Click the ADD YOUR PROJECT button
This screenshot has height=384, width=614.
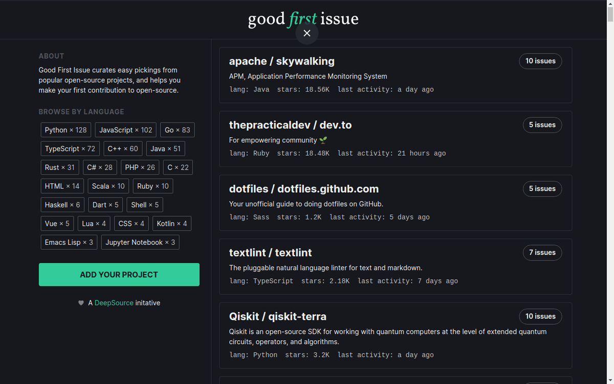coord(119,274)
